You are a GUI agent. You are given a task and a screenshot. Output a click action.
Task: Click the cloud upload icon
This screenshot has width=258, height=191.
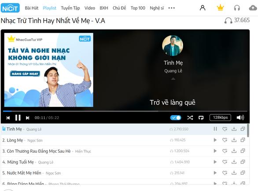(253, 8)
